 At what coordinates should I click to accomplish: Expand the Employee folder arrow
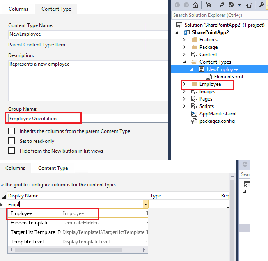[x=184, y=84]
